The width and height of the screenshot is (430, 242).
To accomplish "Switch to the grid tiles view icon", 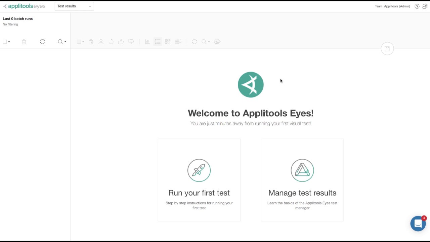I will [x=168, y=42].
